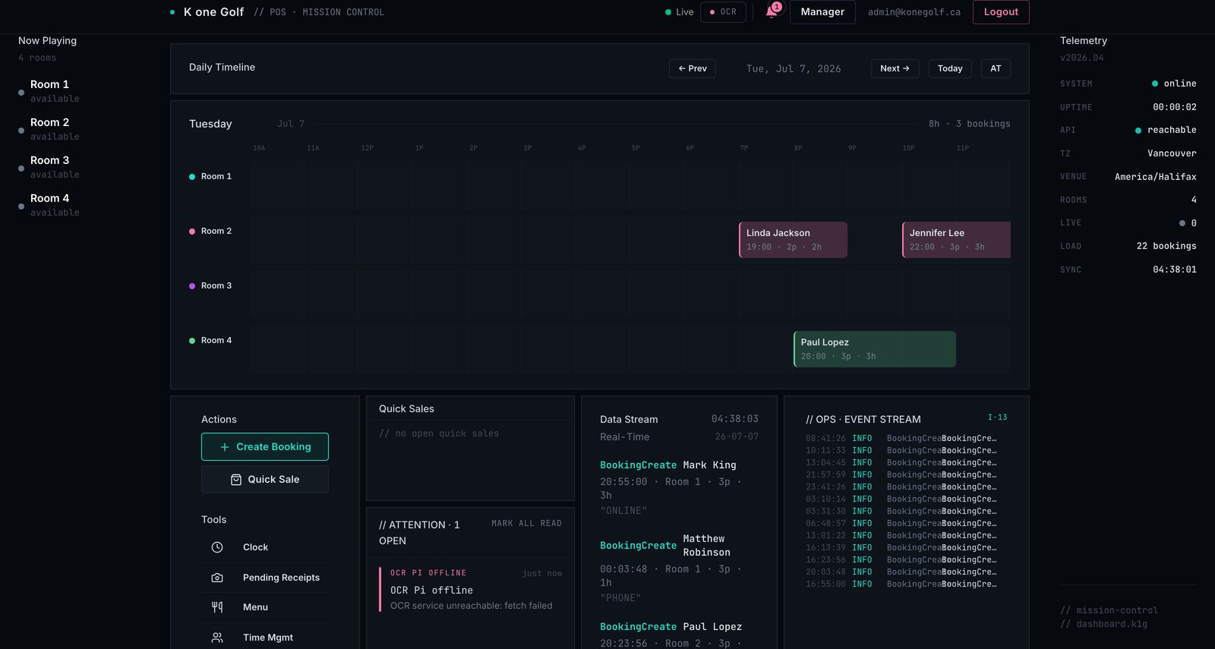
Task: Create a new booking
Action: pos(265,447)
